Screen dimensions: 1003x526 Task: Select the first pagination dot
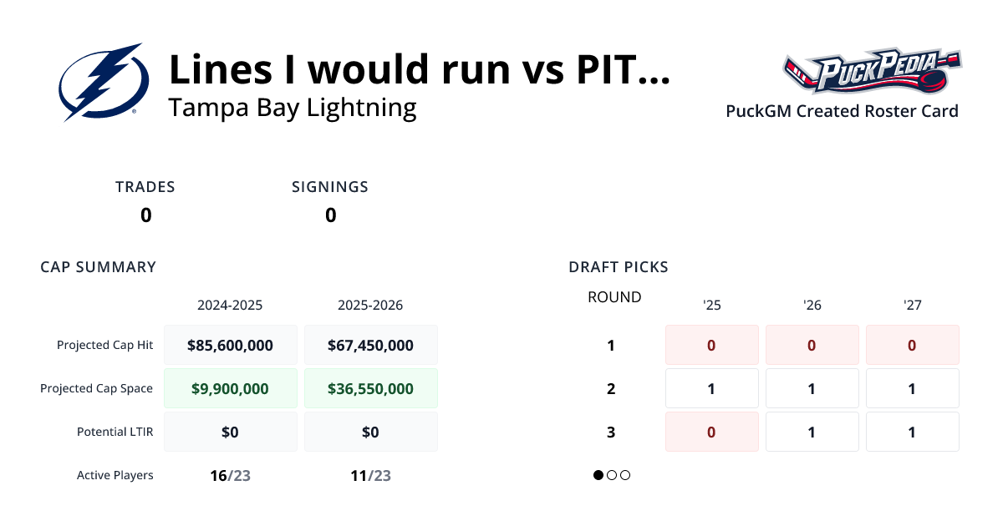[x=598, y=475]
